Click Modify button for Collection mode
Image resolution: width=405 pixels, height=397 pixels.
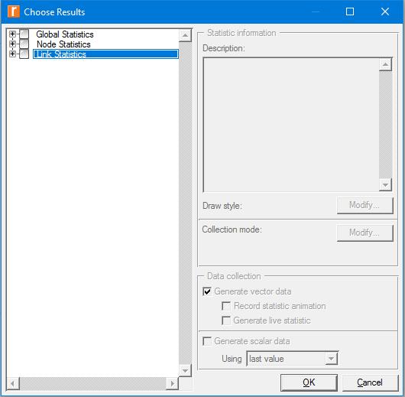tap(365, 233)
